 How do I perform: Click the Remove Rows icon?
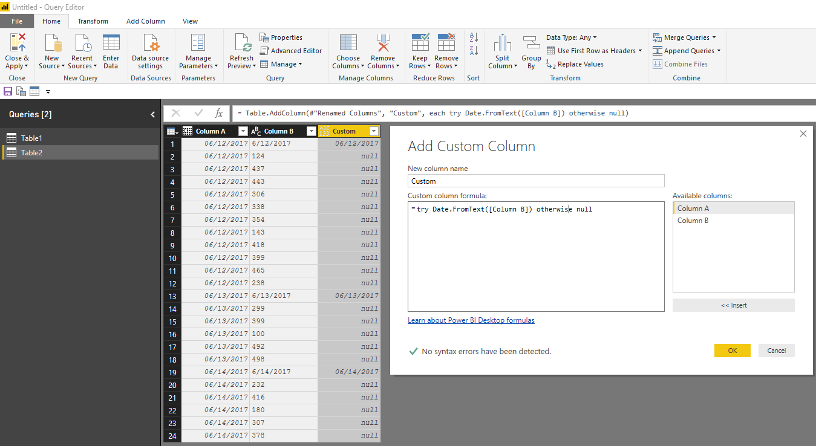(x=446, y=43)
